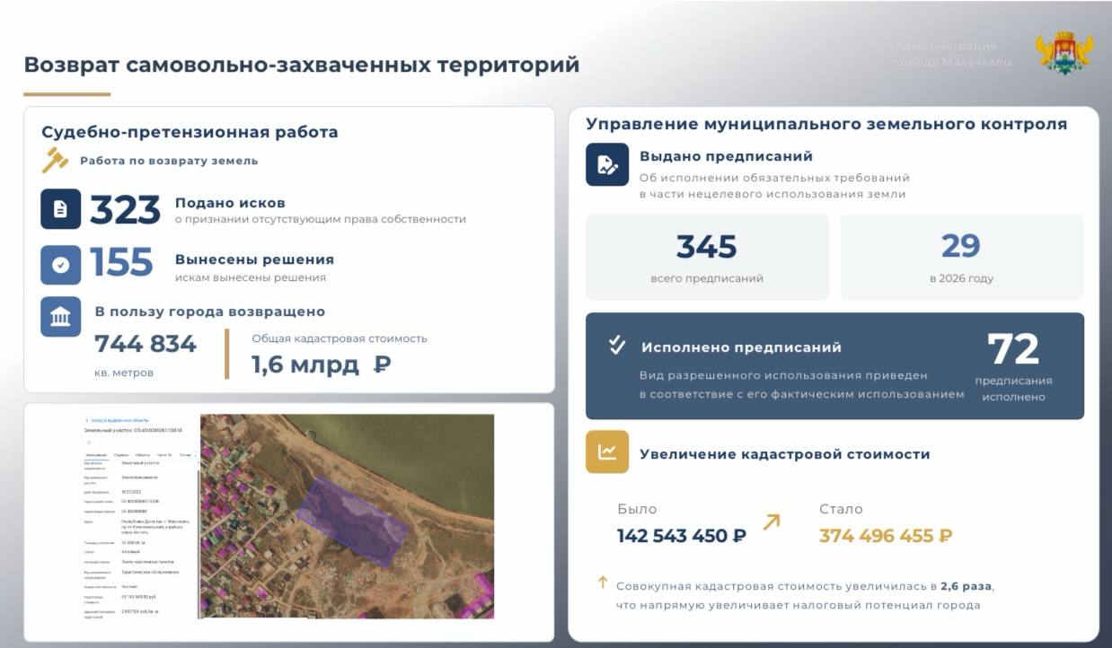Image resolution: width=1112 pixels, height=648 pixels.
Task: Expand the tab overflow chevron in parcel panel
Action: [x=196, y=455]
